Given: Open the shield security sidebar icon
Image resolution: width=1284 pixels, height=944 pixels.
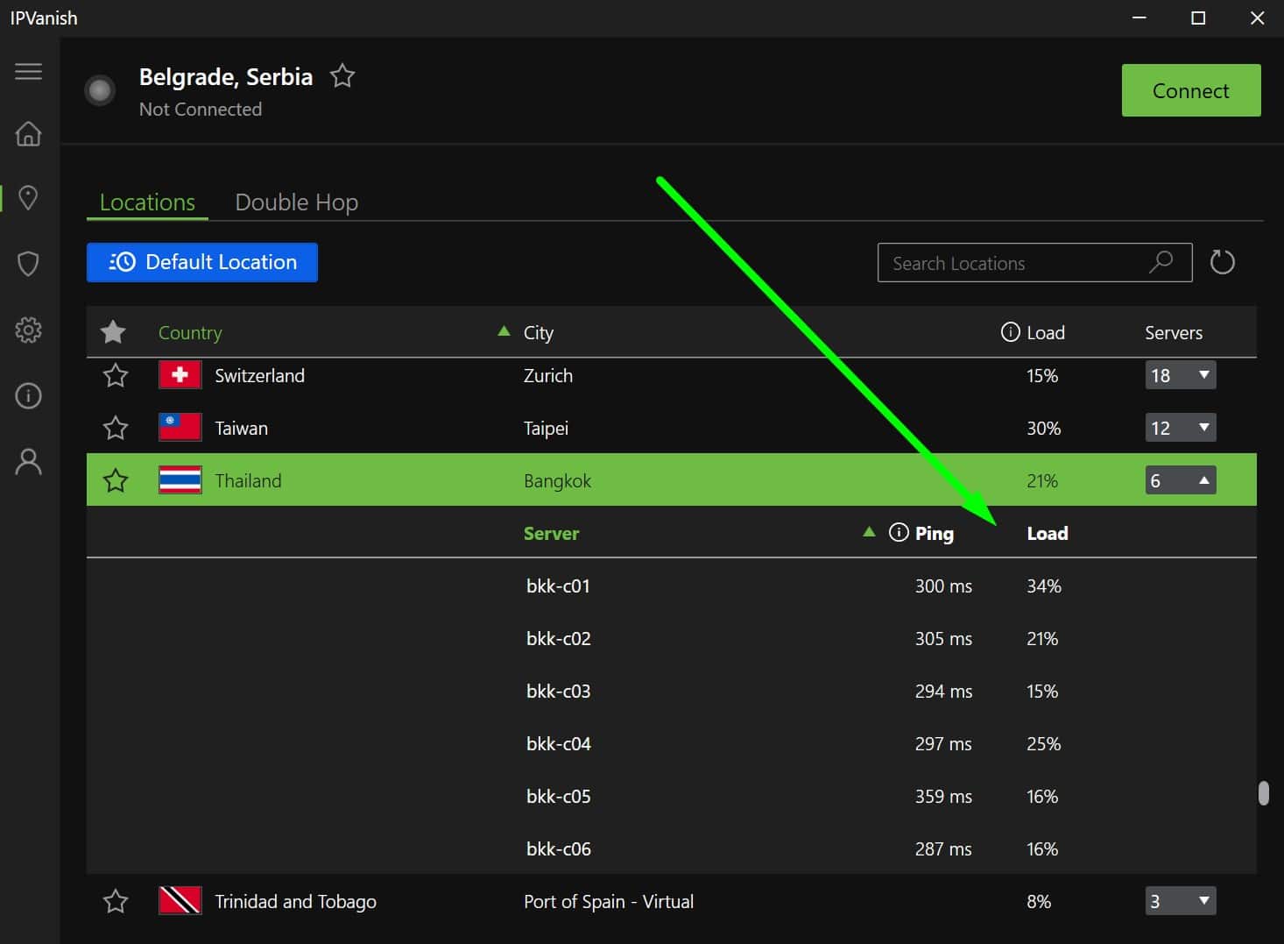Looking at the screenshot, I should point(28,263).
